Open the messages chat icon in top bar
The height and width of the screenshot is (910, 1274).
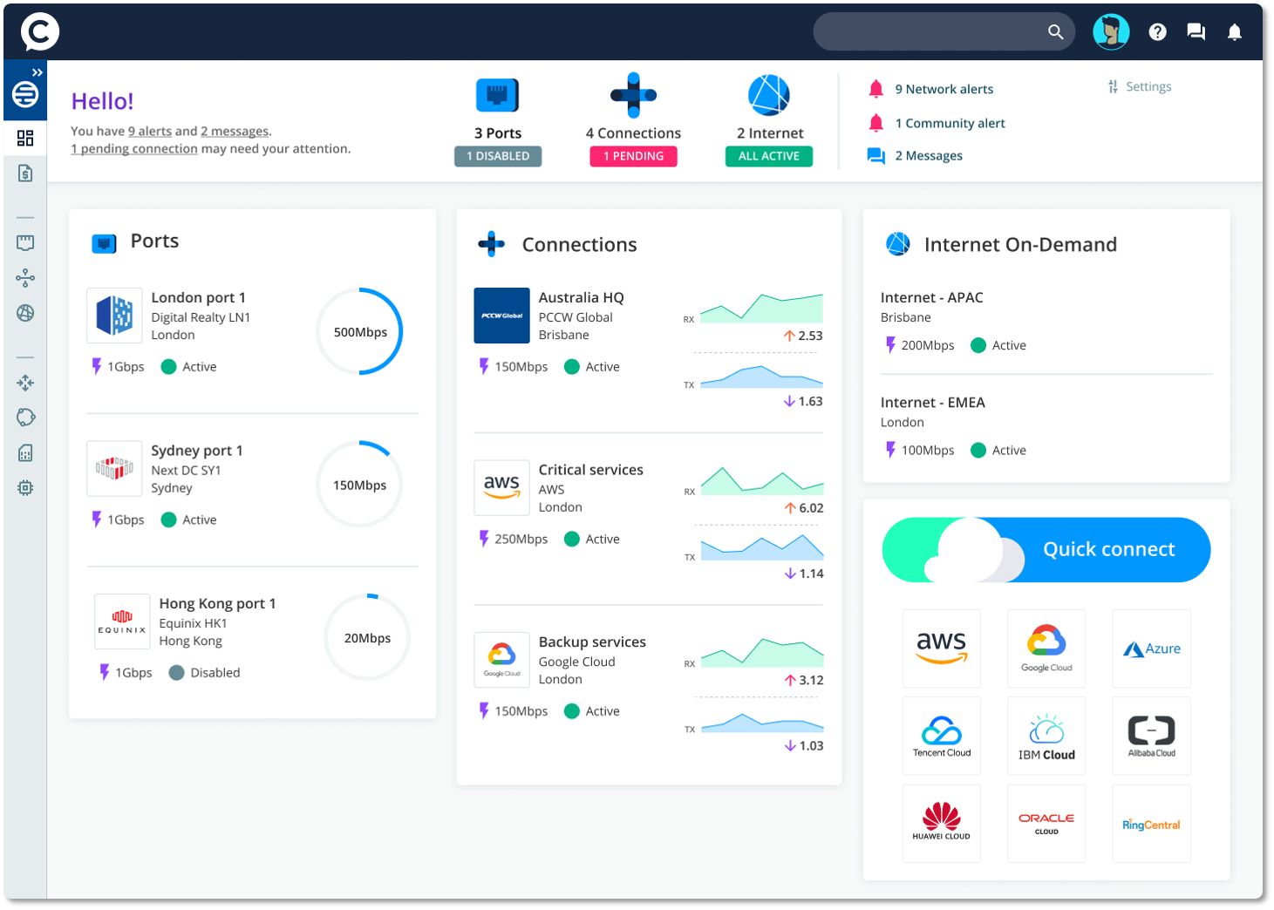pos(1196,31)
